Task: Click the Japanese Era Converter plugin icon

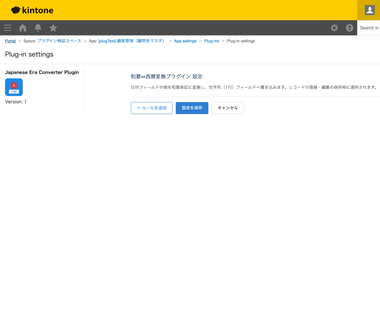Action: (14, 87)
